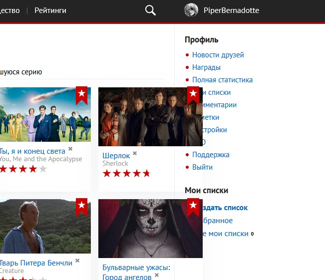Open Поддержка in profile menu
325x280 pixels.
click(x=211, y=155)
